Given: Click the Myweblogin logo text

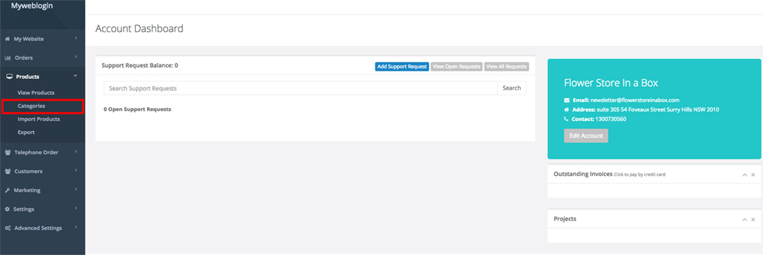Looking at the screenshot, I should 32,6.
